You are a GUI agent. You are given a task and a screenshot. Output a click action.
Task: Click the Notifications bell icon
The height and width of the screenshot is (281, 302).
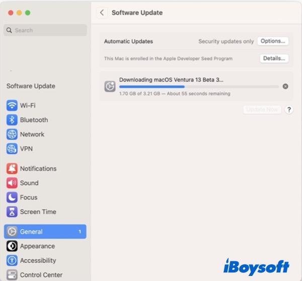12,168
